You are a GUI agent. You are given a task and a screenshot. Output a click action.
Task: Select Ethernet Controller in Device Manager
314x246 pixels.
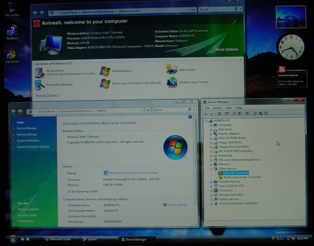tap(236, 173)
